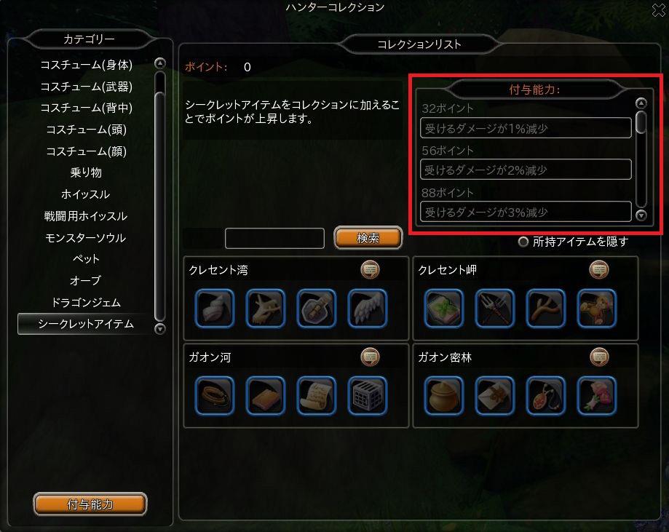This screenshot has width=669, height=532.
Task: Select the red pendant necklace icon
Action: pyautogui.click(x=546, y=396)
